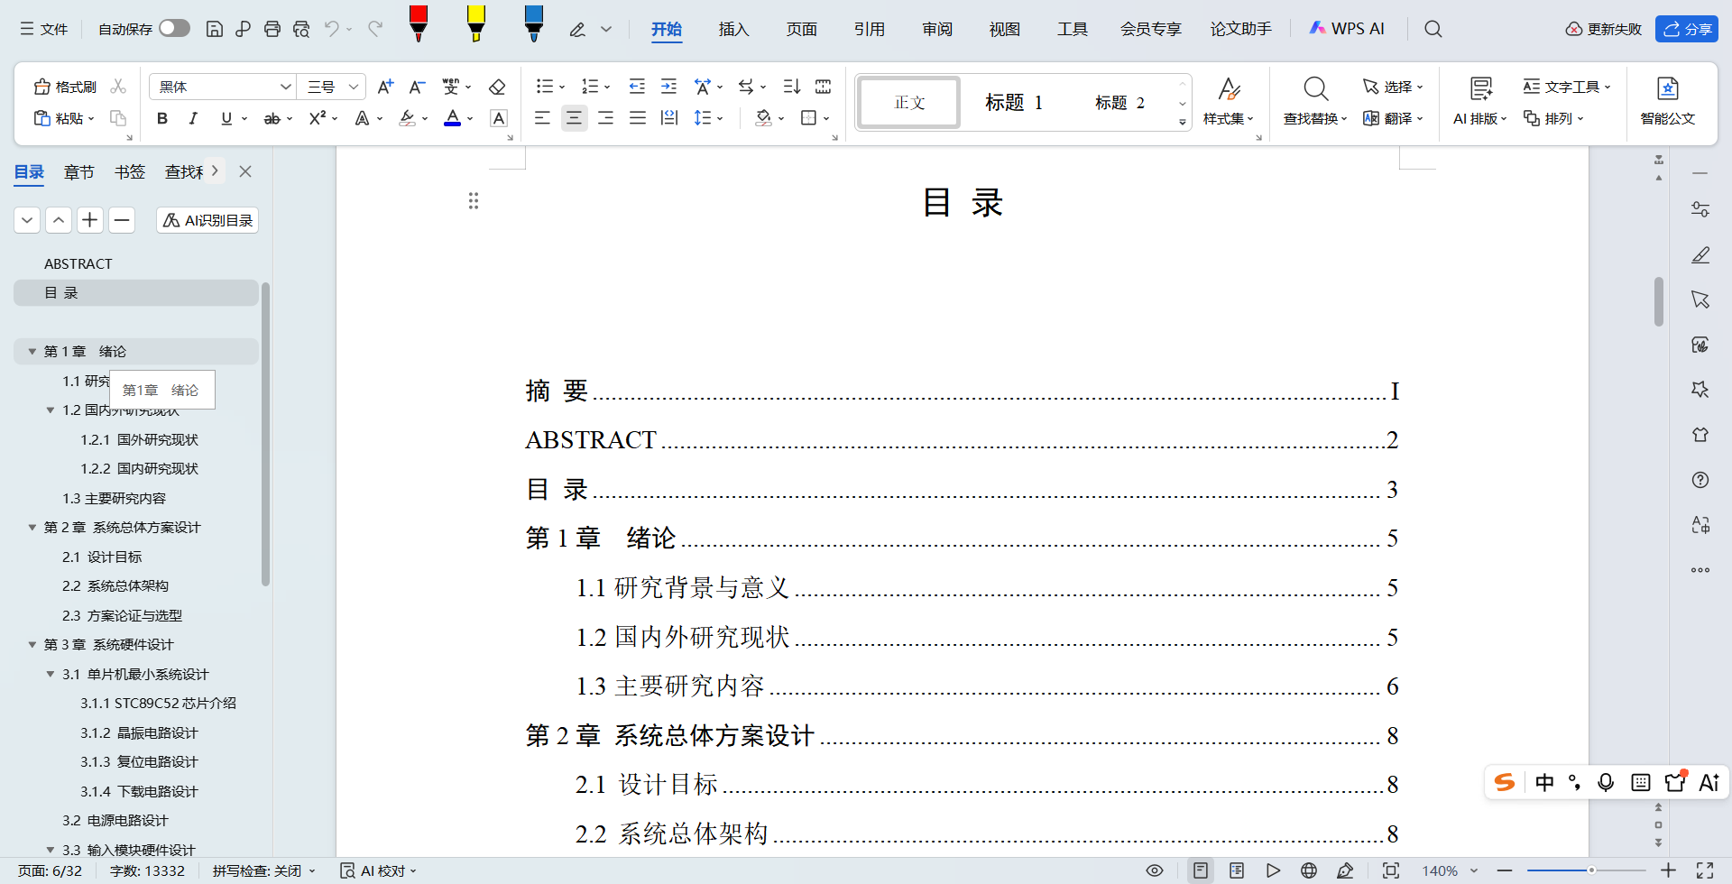
Task: Align text right
Action: pyautogui.click(x=605, y=118)
